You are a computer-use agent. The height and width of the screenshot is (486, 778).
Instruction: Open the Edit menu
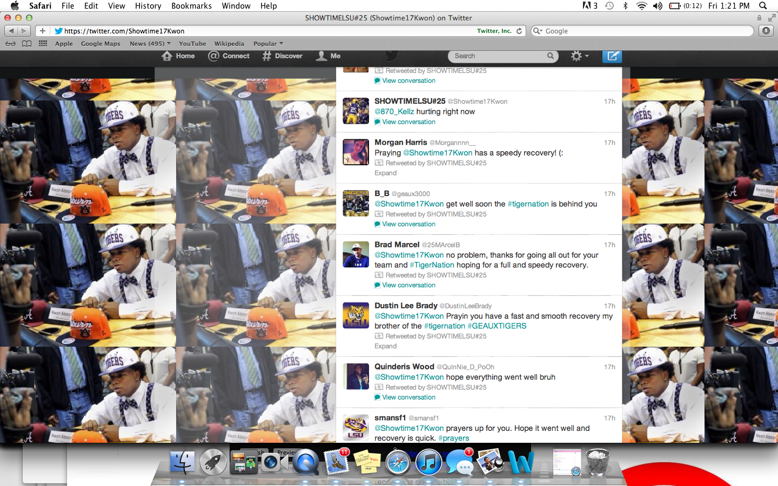click(91, 6)
